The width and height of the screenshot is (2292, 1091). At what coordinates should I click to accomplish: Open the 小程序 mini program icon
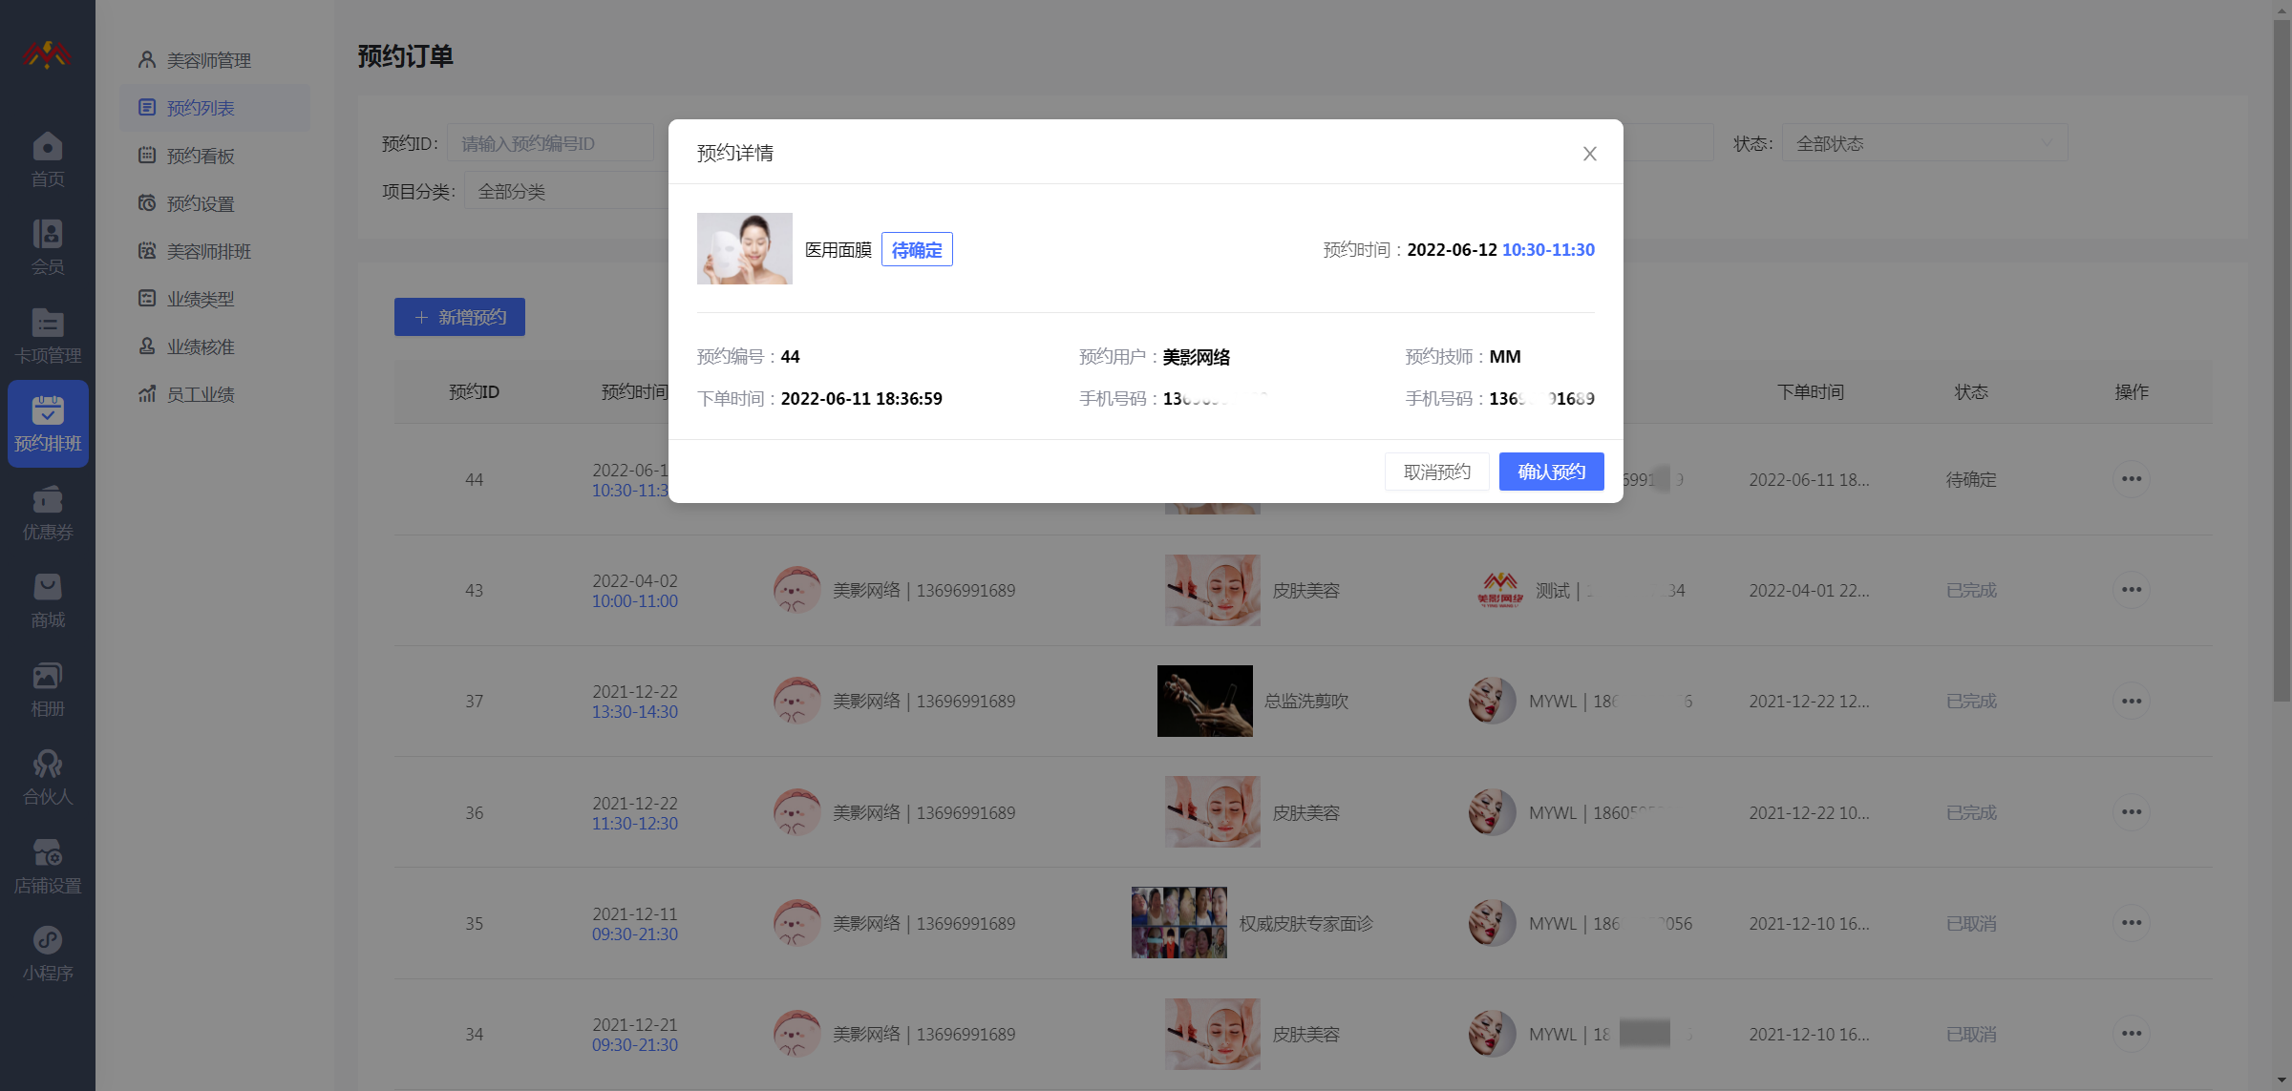[x=47, y=941]
